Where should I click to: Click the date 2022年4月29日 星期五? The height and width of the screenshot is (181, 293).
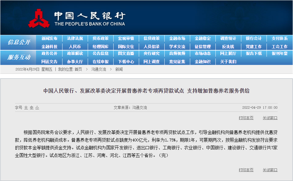point(34,70)
